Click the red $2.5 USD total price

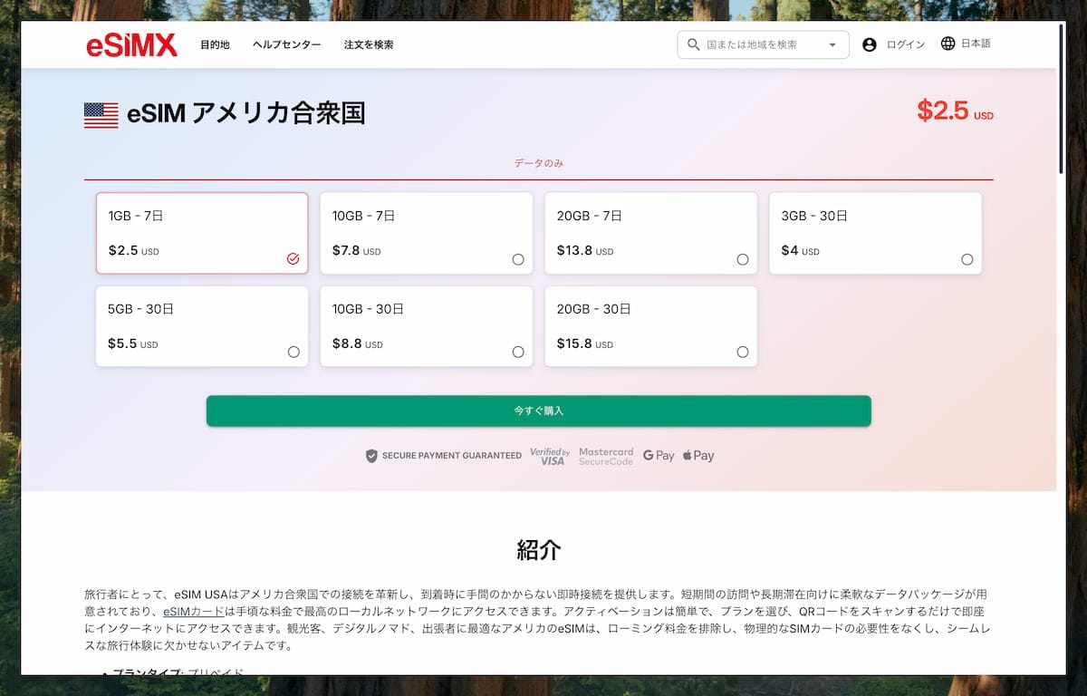955,111
